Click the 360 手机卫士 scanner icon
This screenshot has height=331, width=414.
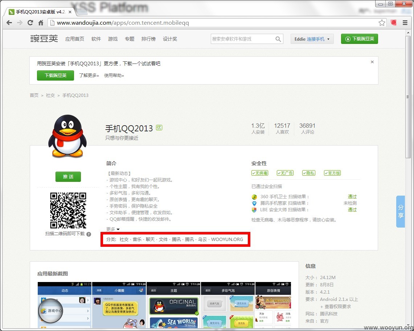(254, 197)
